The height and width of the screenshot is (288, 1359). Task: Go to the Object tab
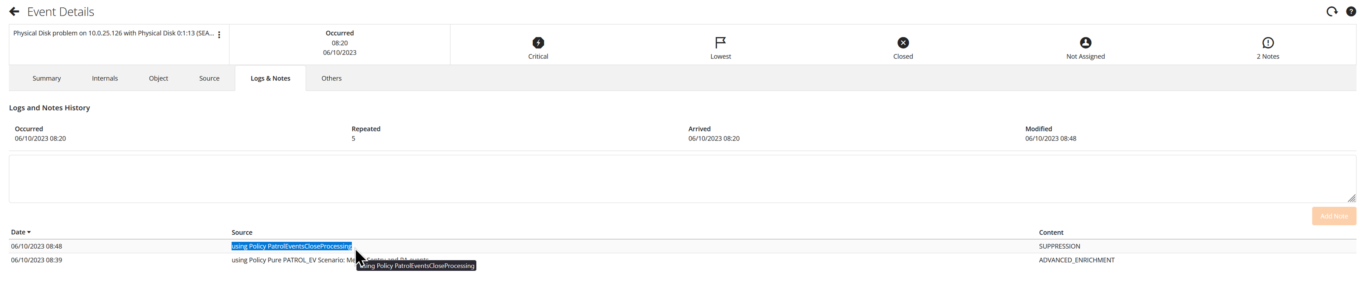pos(158,78)
